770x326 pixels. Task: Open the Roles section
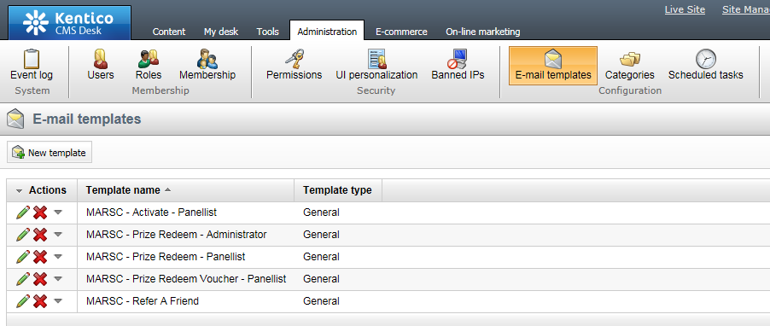click(x=149, y=60)
